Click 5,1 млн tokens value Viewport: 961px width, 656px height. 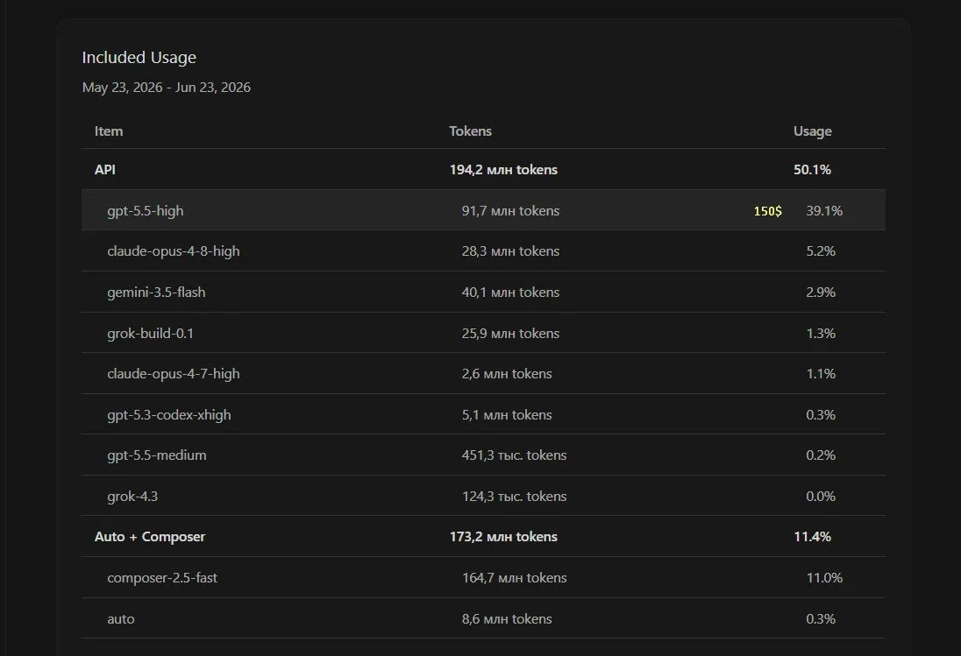click(507, 414)
